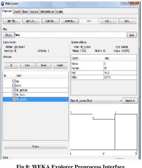Click the Maximum statistic row
Screen dimensions: 142x168
104,68
